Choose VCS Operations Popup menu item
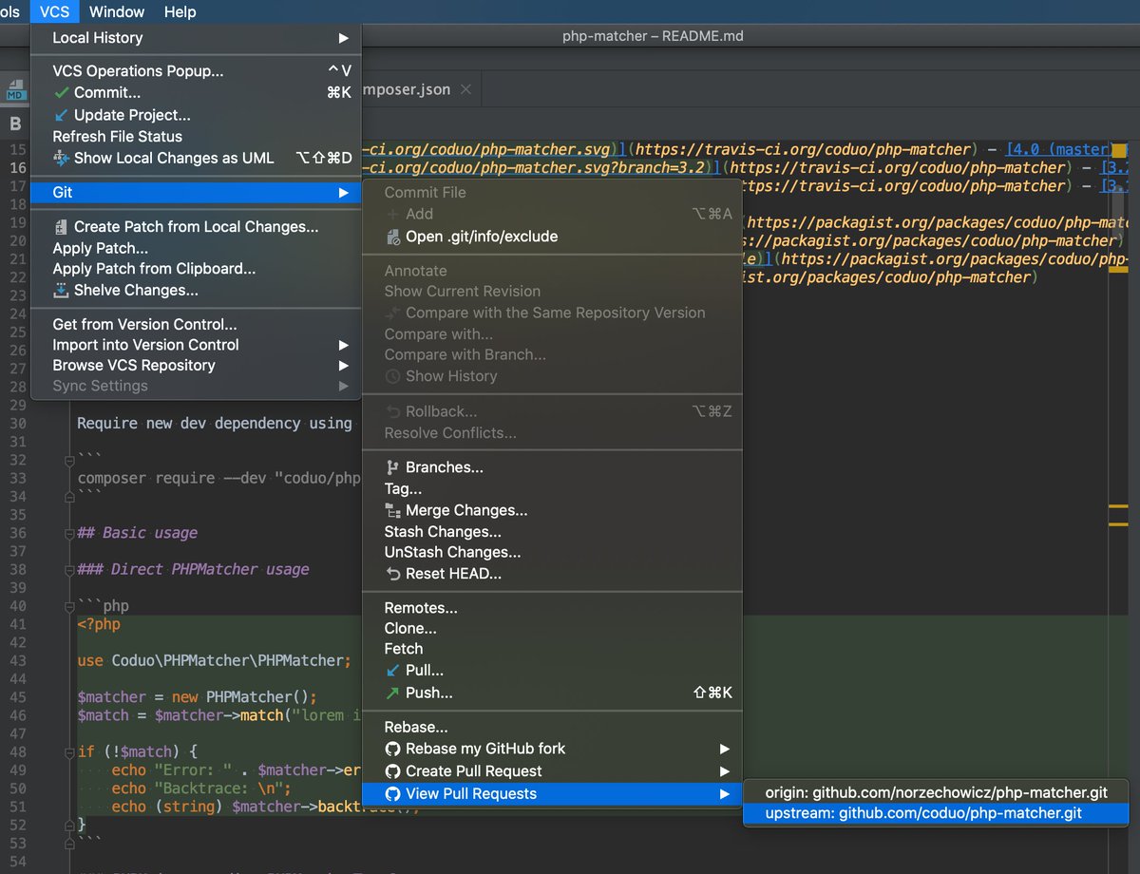Screen dimensions: 1140x874 click(x=196, y=71)
